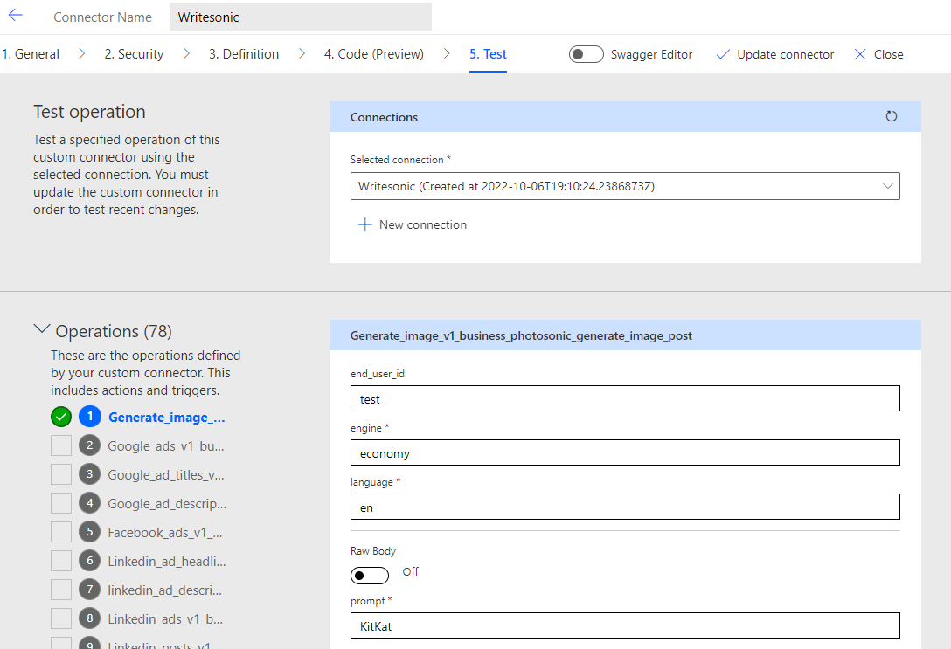This screenshot has height=649, width=951.
Task: Click number 2 badge for Google_ads
Action: [90, 445]
